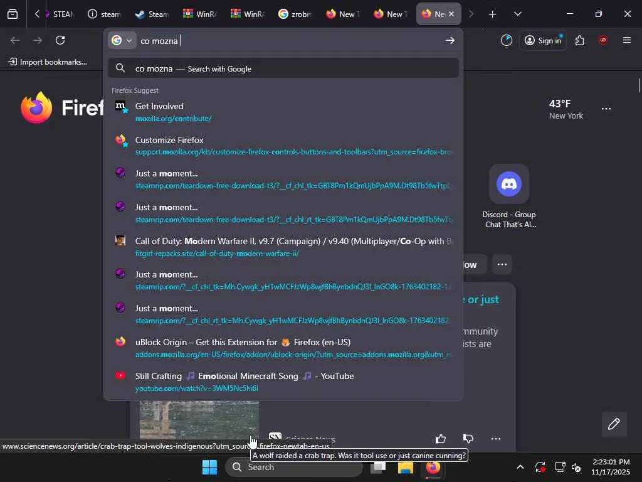This screenshot has height=482, width=642.
Task: Select the Still Crafting YouTube suggestion
Action: pos(283,382)
